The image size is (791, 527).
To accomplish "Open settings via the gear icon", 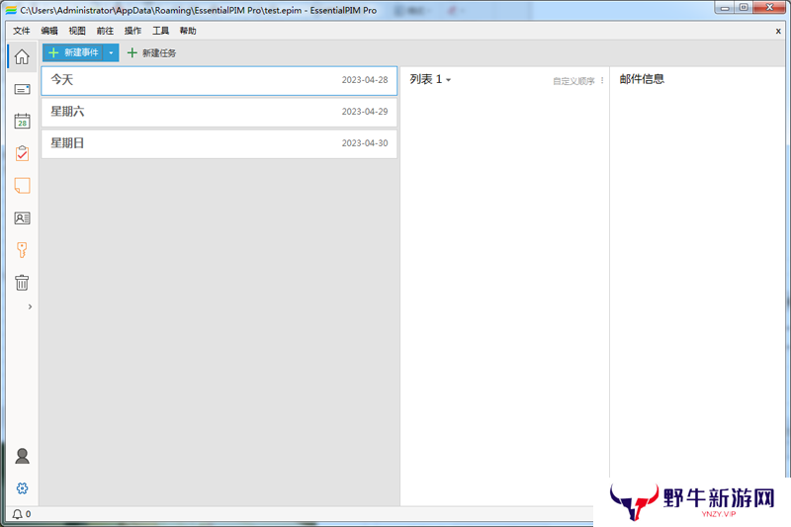I will (x=22, y=488).
